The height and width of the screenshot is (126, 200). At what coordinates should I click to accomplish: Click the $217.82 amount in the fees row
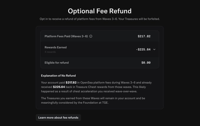[144, 36]
